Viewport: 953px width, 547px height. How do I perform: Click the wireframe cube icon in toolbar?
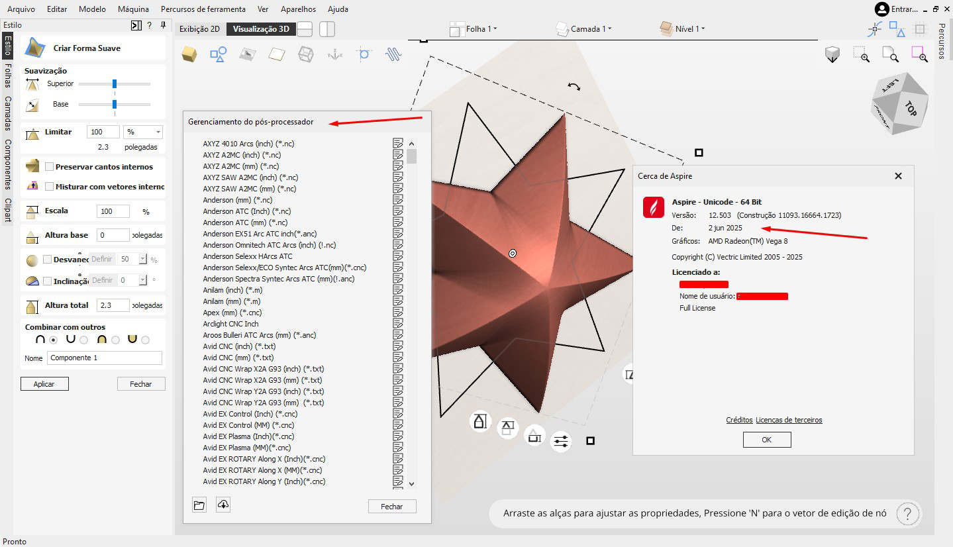305,54
